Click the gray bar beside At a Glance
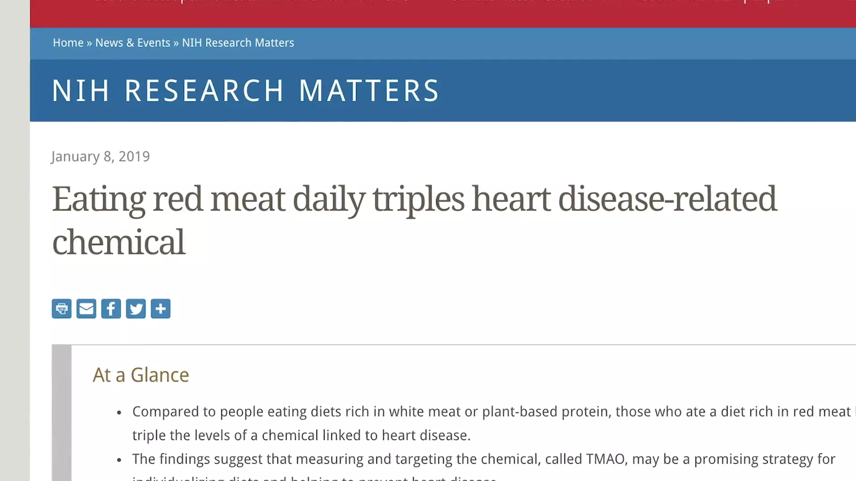 click(x=62, y=413)
